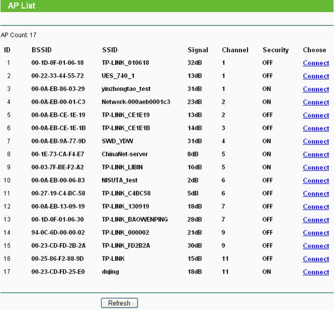Select the BSSID column header
The image size is (334, 310).
point(42,50)
